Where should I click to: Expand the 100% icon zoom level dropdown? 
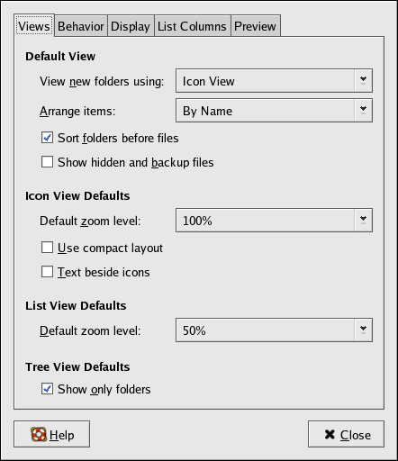[274, 220]
